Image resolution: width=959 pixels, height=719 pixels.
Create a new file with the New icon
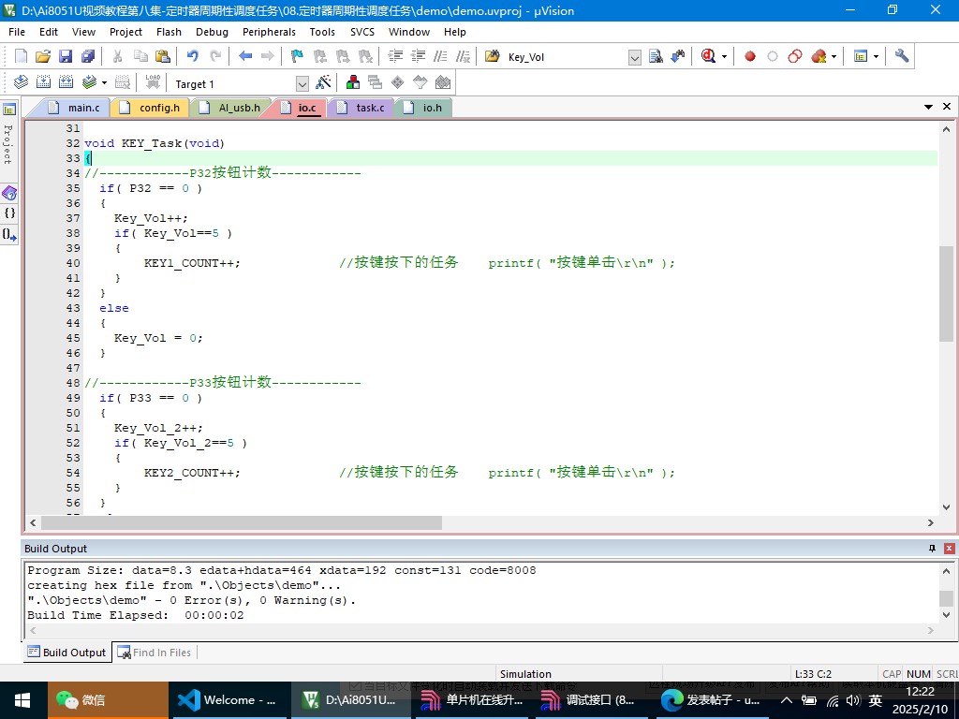[x=21, y=57]
